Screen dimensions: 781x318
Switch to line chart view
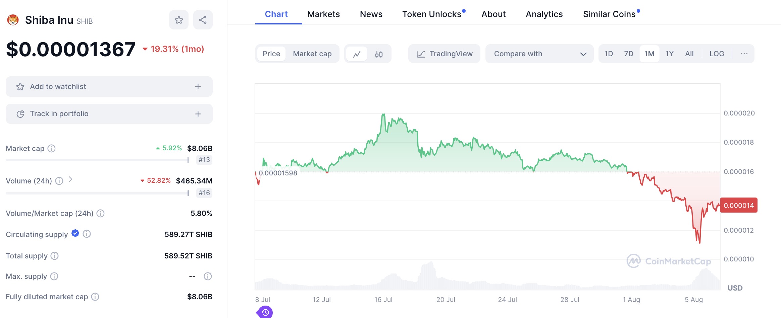[357, 54]
